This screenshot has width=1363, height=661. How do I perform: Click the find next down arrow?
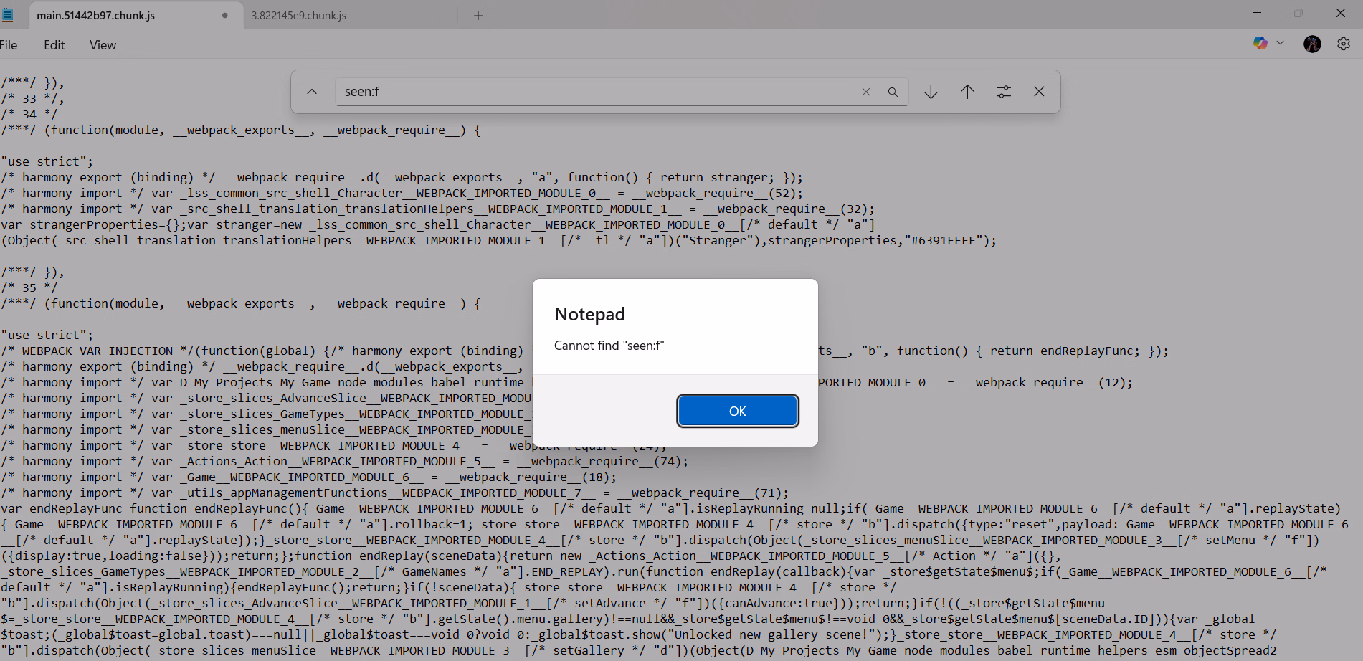coord(931,92)
